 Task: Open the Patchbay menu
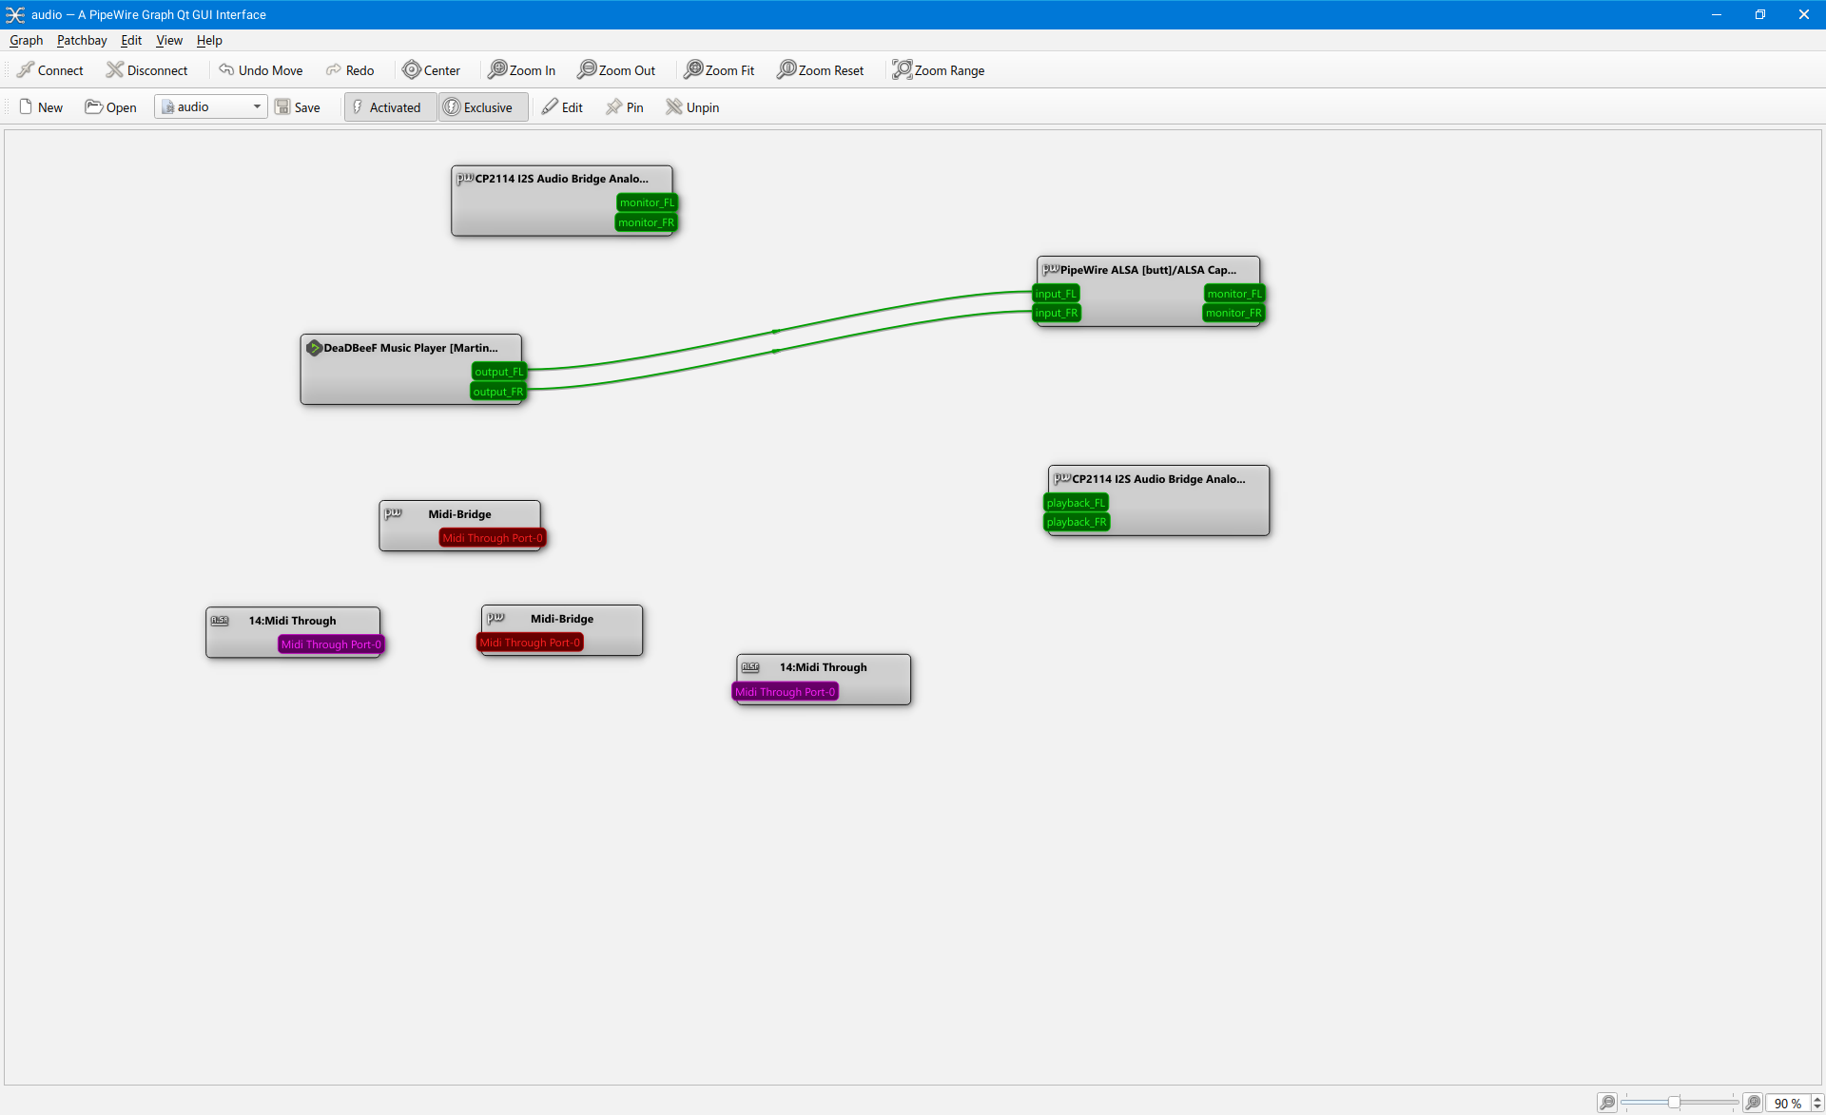82,40
